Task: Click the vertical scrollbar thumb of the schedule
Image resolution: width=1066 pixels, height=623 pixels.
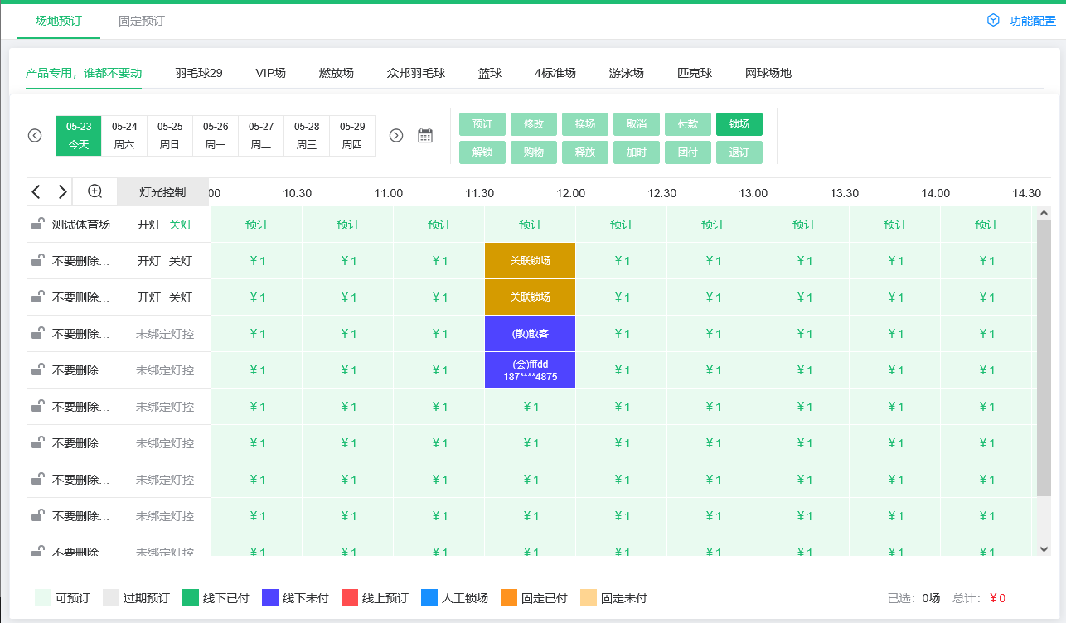Action: tap(1044, 358)
